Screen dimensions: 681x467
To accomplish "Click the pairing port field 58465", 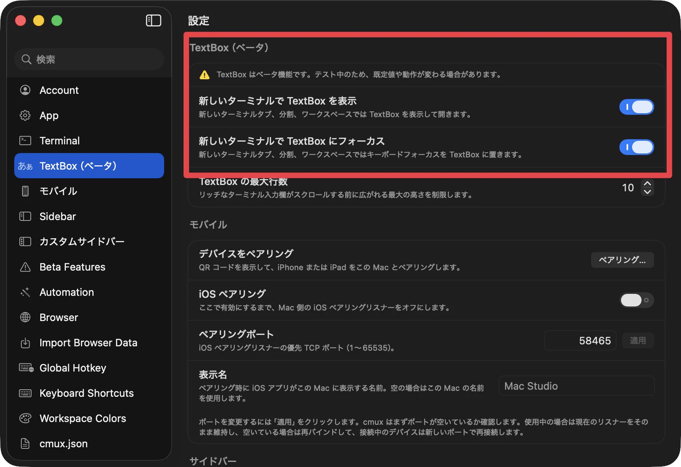I will click(x=580, y=340).
